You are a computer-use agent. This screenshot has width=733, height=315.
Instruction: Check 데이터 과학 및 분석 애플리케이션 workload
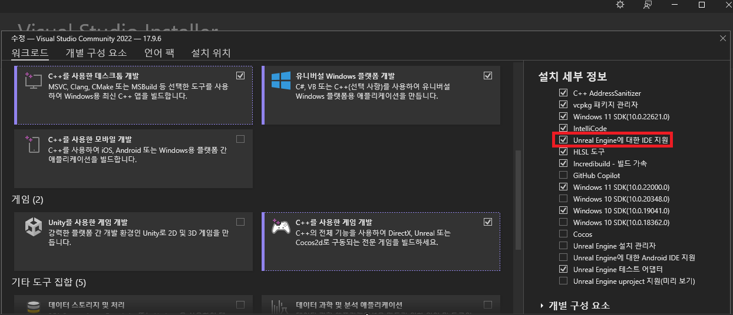(x=487, y=304)
